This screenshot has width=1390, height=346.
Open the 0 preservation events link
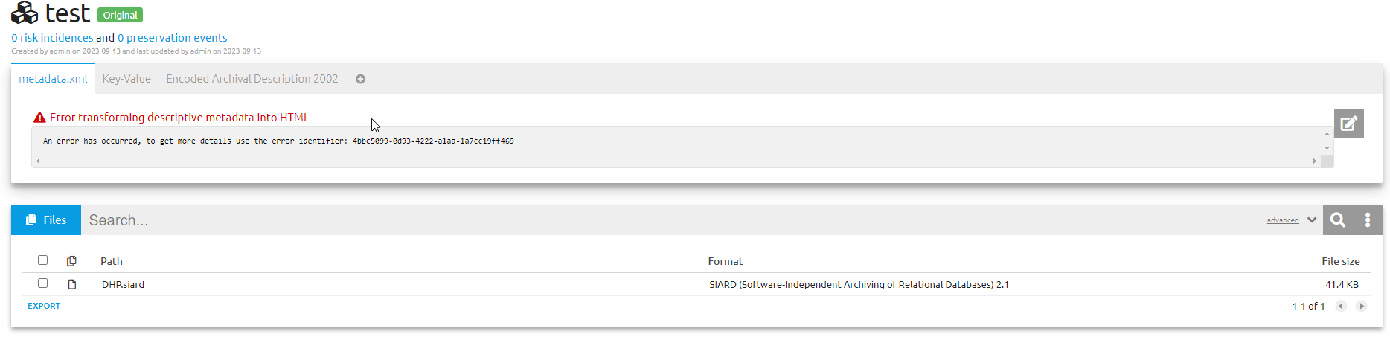point(173,38)
